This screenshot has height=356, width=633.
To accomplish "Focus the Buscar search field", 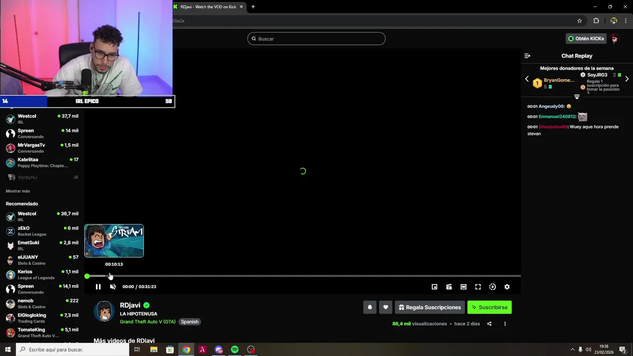I will [316, 39].
